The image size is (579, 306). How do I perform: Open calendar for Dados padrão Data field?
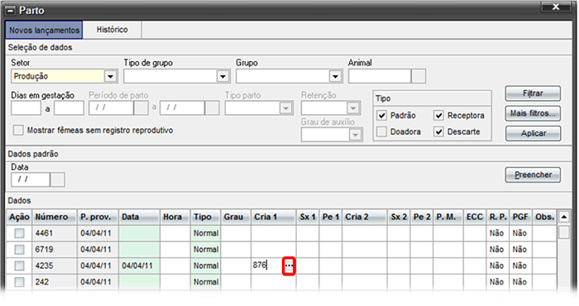[57, 179]
